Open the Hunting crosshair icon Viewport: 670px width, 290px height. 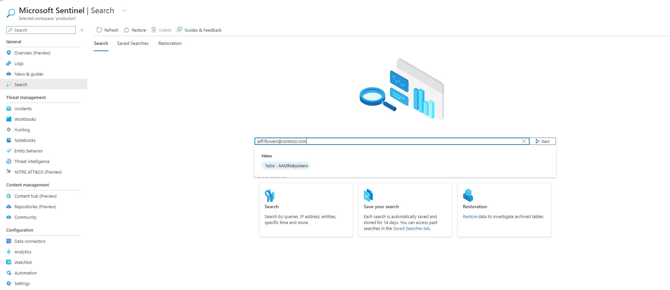click(9, 130)
